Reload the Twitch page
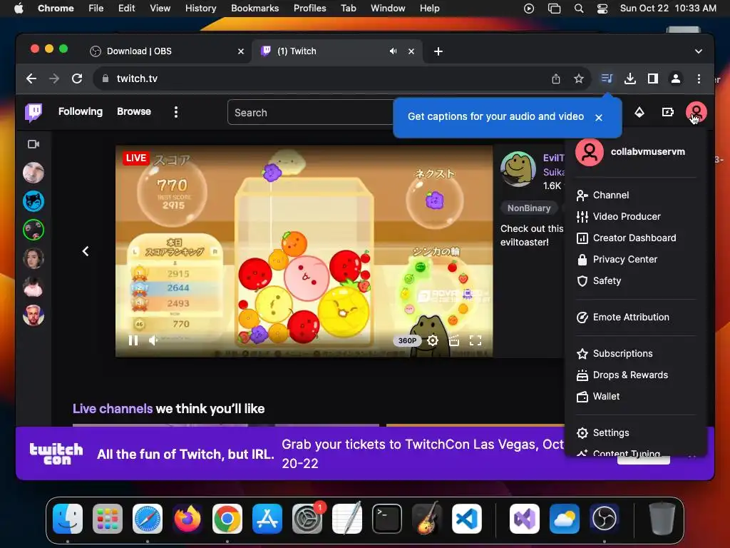Viewport: 730px width, 548px height. pos(77,78)
